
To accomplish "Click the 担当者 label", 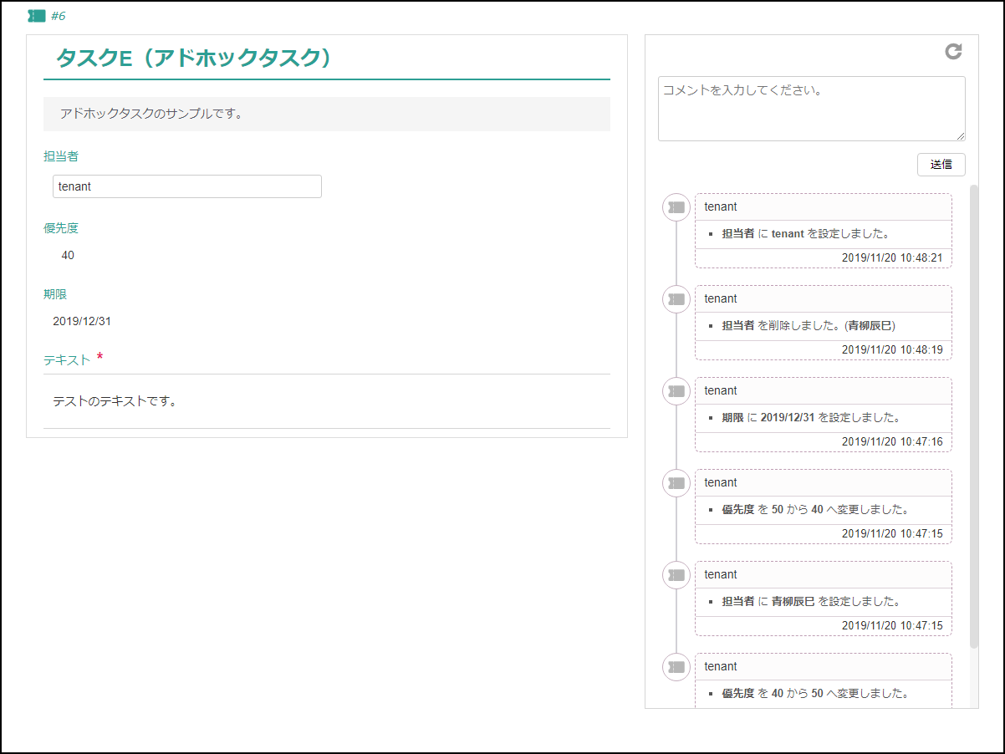I will point(61,156).
